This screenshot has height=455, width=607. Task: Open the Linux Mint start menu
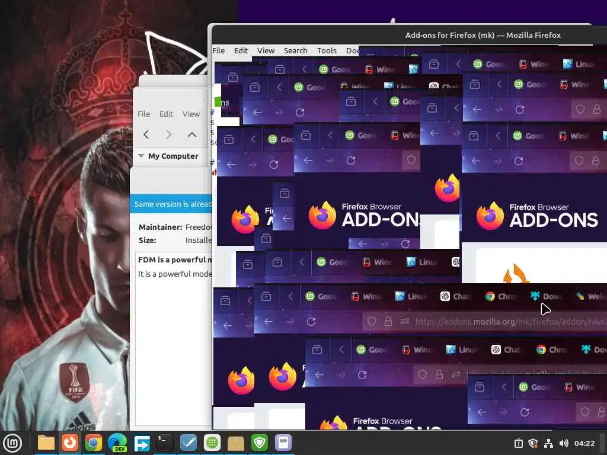[12, 443]
